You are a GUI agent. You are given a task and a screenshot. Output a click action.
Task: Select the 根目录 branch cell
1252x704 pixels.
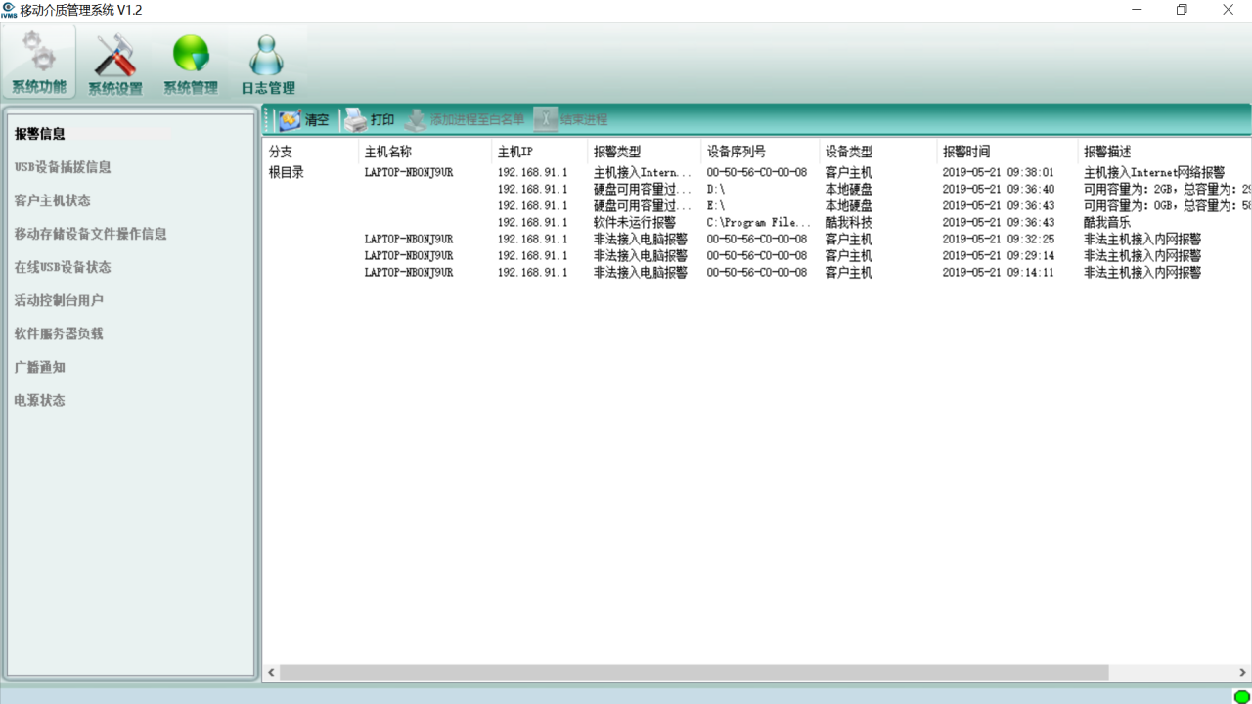287,172
